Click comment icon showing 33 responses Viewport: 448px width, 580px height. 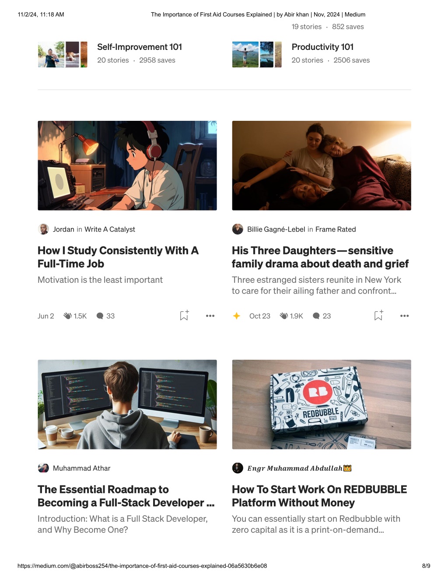(x=100, y=316)
